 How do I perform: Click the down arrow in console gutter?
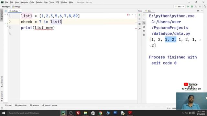click(144, 19)
